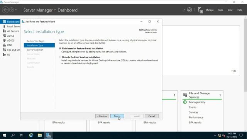
Task: Go to Installation Type wizard step
Action: pyautogui.click(x=39, y=46)
